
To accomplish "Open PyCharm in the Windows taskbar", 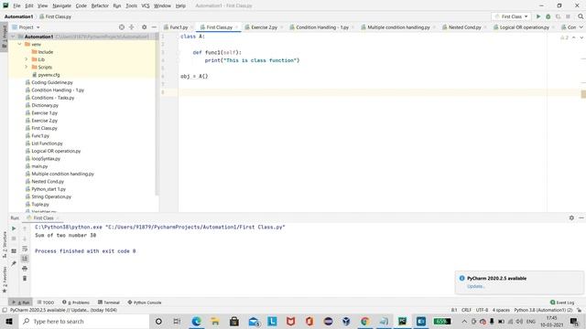I will [x=403, y=321].
